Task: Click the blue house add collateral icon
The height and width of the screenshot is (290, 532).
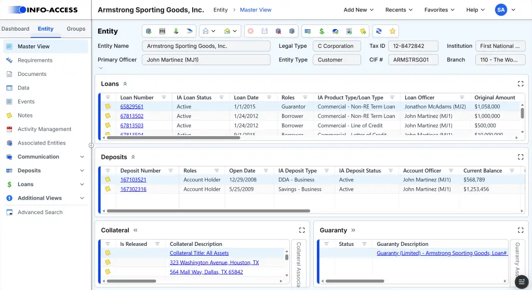Action: (335, 31)
